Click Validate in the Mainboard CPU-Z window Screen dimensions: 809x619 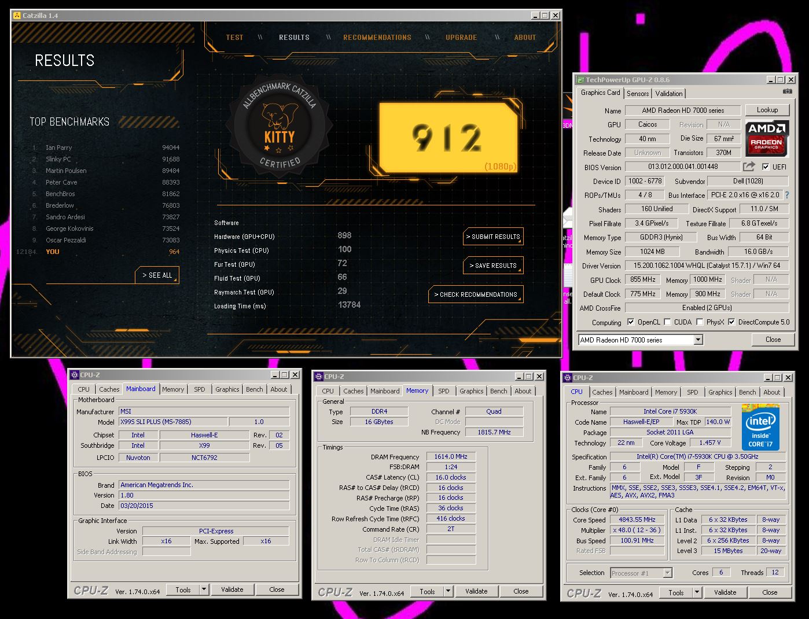[232, 589]
